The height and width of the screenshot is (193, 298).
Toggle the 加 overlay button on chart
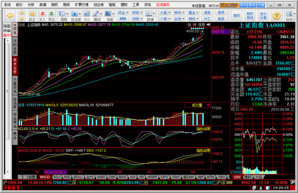(x=189, y=25)
